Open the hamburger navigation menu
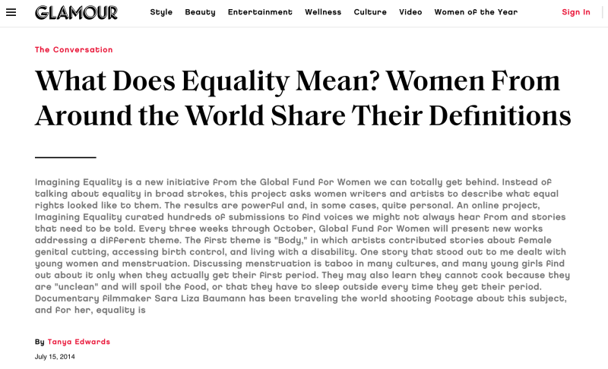Screen dimensions: 608x369 (x=11, y=12)
